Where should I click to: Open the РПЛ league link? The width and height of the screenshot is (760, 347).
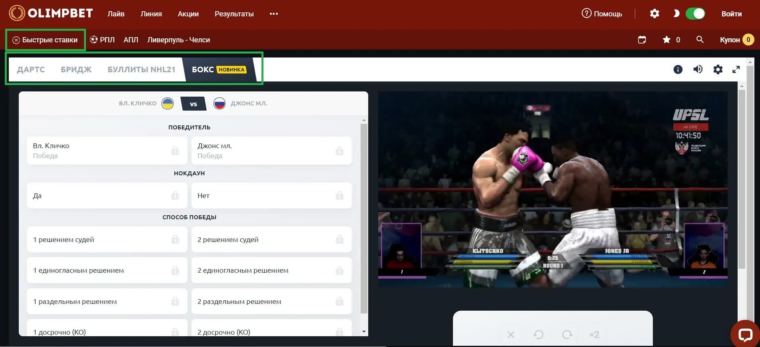click(x=102, y=40)
